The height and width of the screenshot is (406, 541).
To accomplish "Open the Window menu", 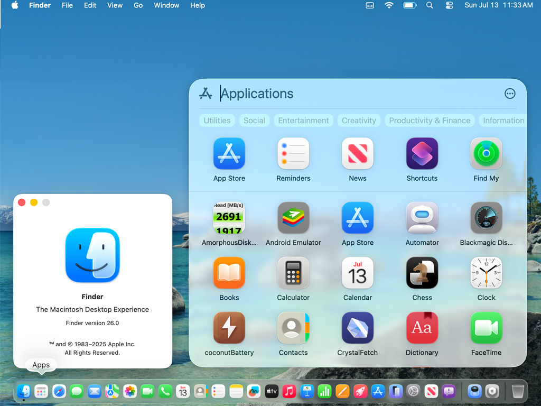I will pos(166,5).
